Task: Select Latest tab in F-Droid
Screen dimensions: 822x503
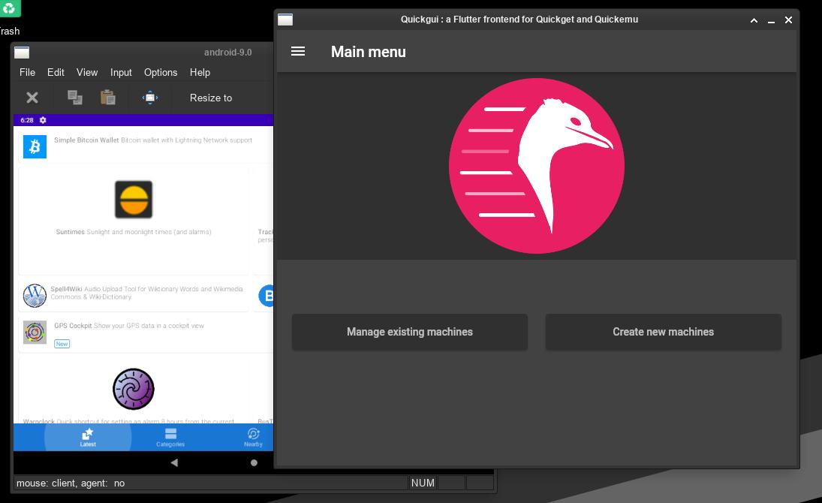Action: tap(88, 438)
